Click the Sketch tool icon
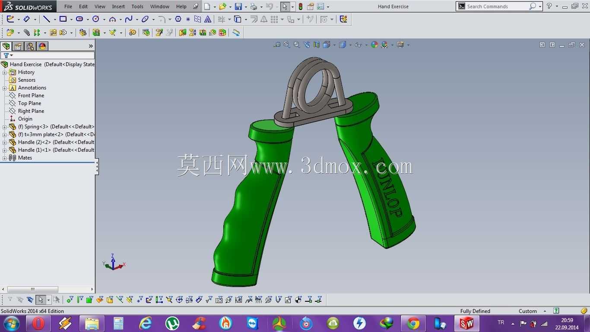This screenshot has height=332, width=590. point(10,19)
